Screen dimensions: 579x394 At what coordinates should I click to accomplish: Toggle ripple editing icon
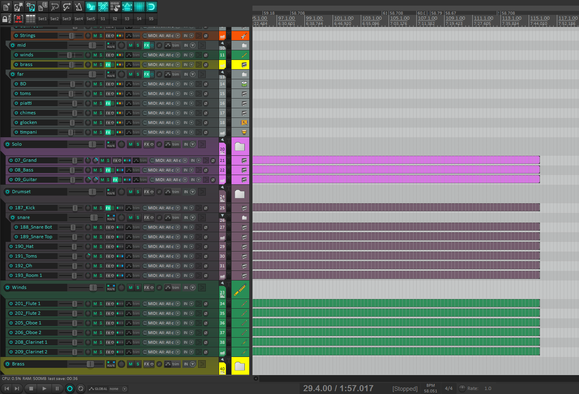(x=115, y=6)
